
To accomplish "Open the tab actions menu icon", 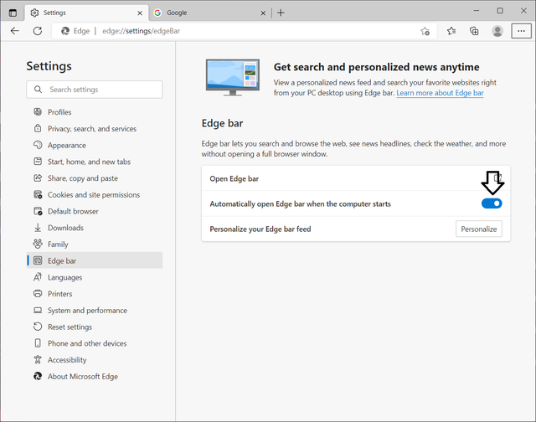I will point(13,13).
